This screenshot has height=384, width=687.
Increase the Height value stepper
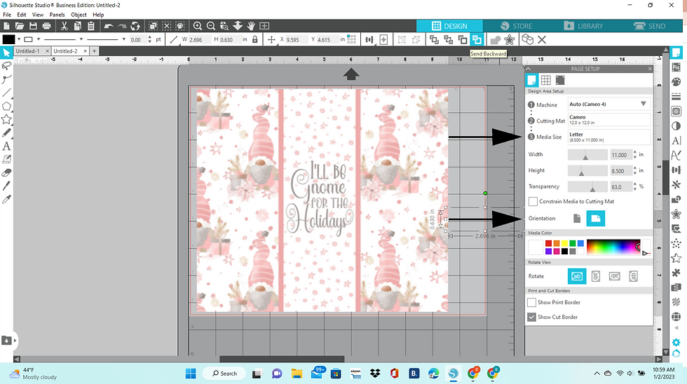(635, 169)
